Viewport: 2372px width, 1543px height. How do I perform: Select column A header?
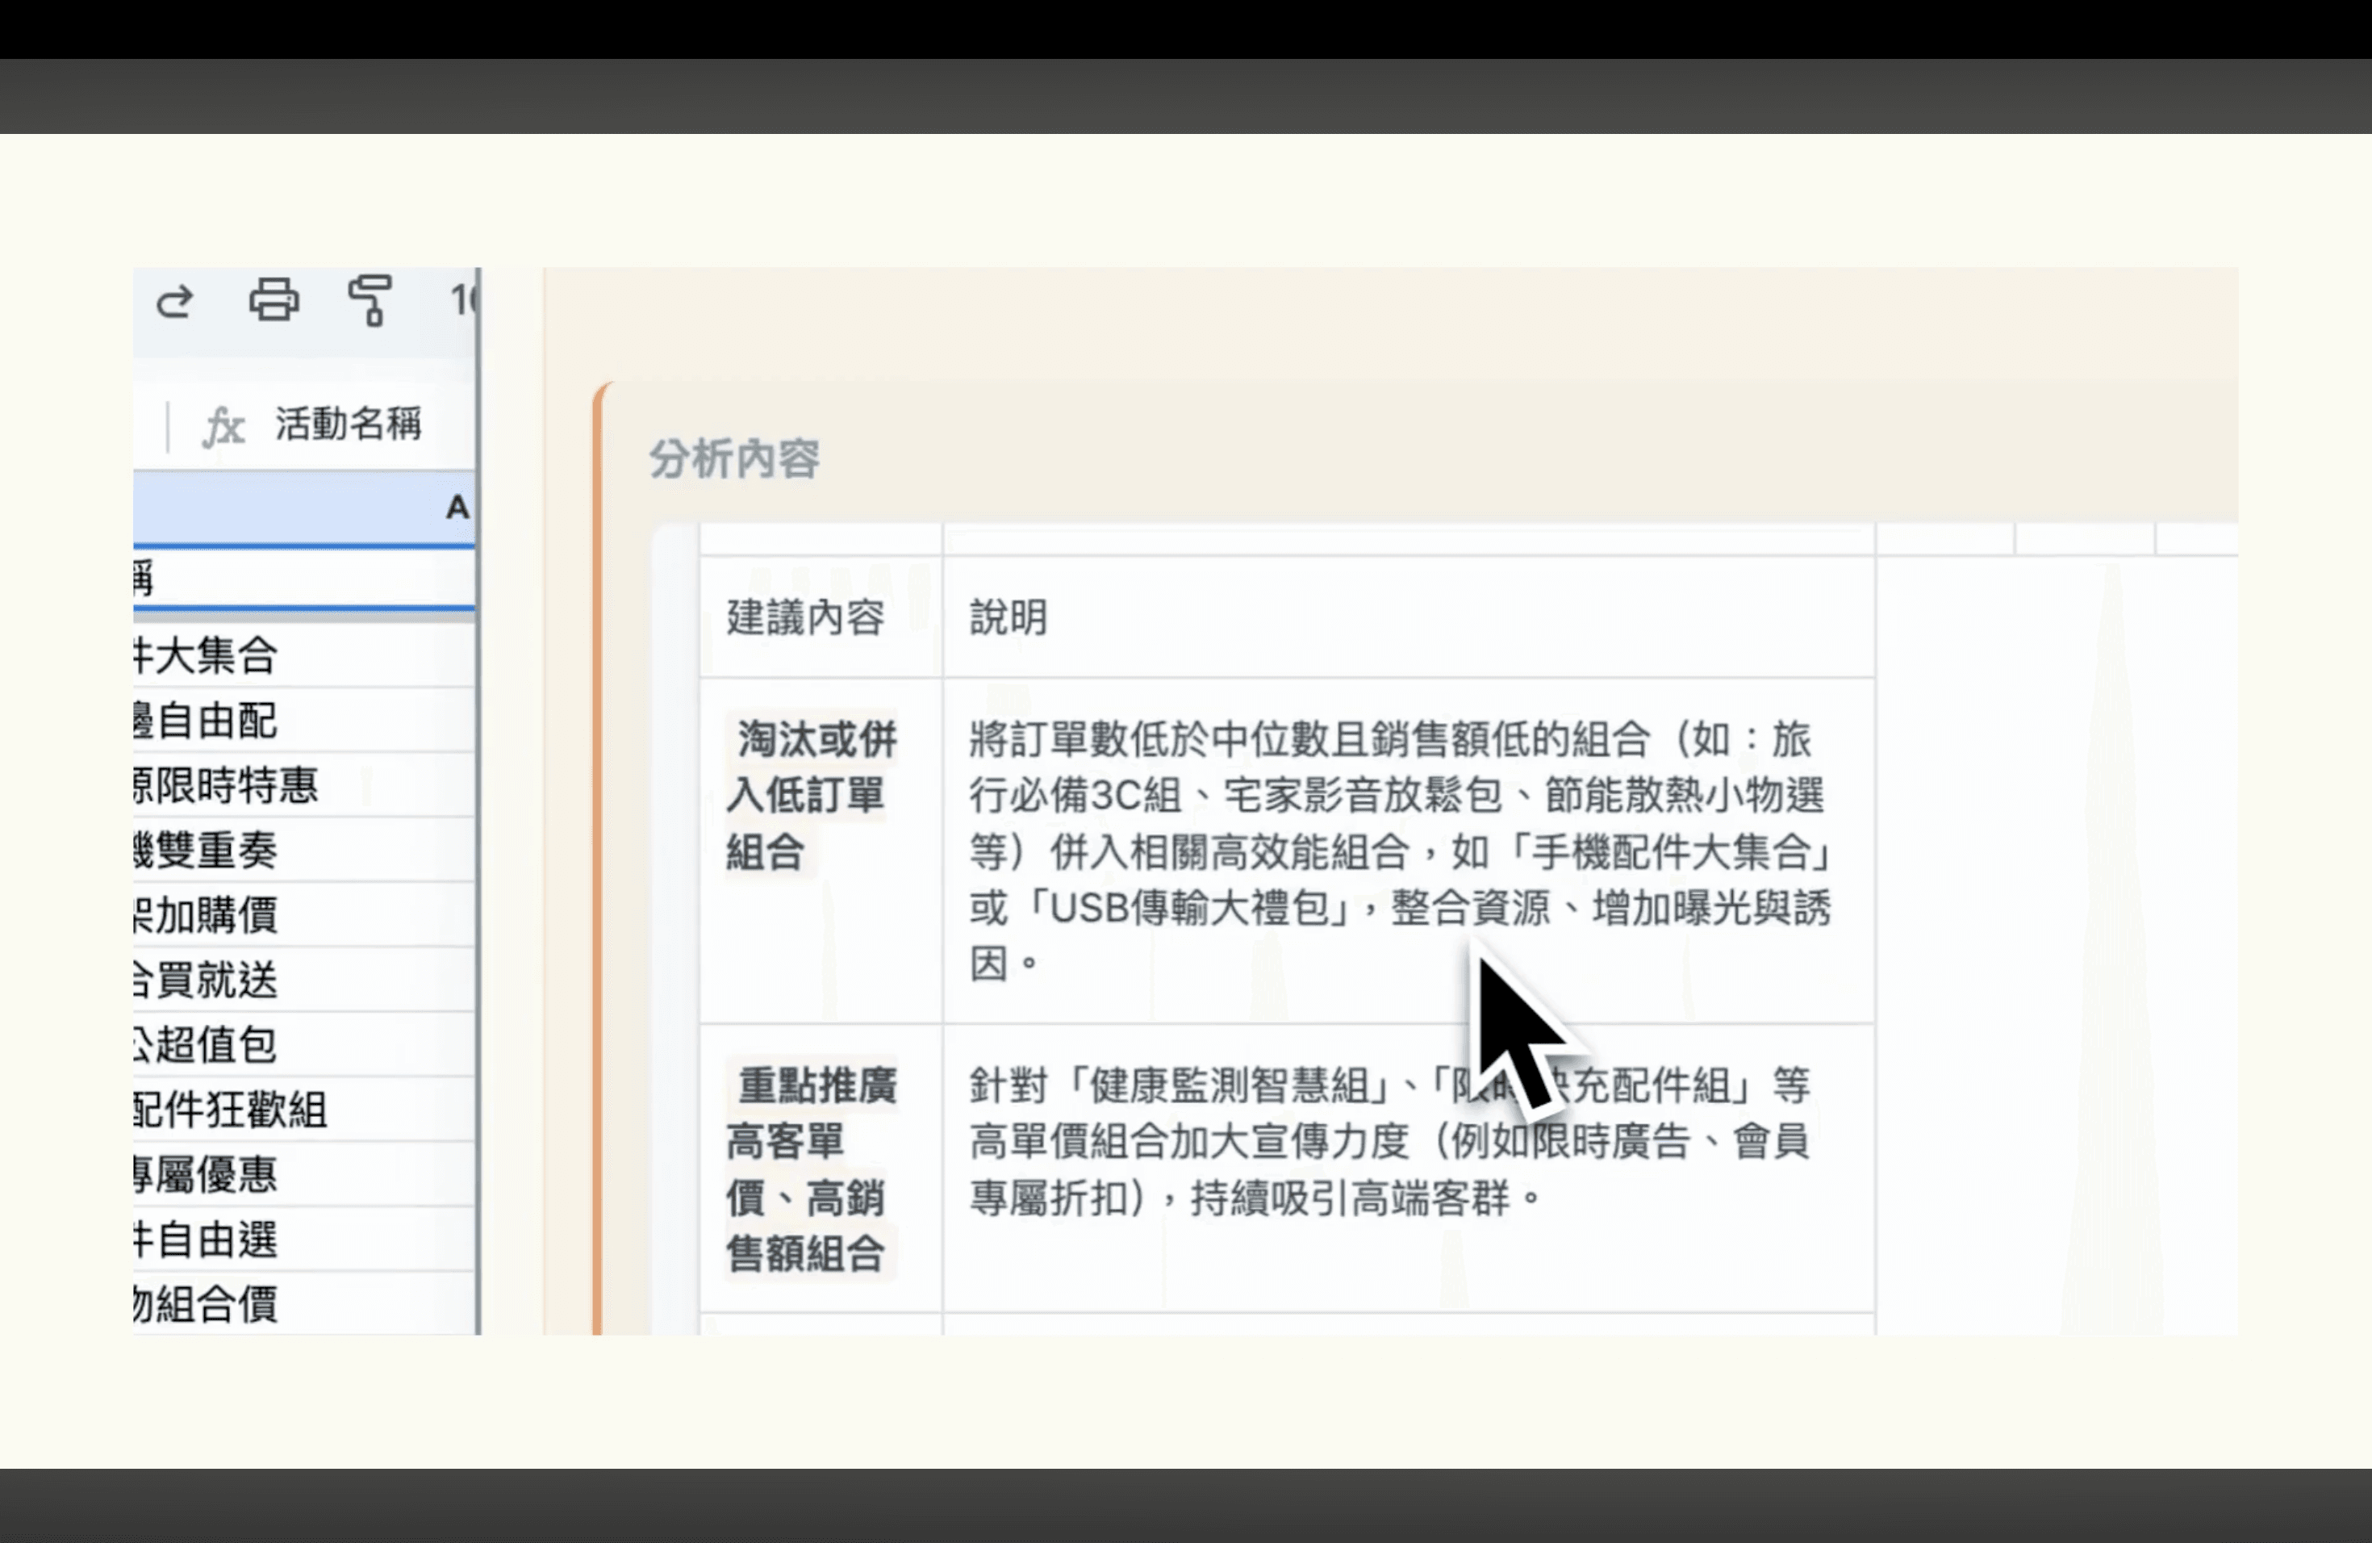click(457, 508)
